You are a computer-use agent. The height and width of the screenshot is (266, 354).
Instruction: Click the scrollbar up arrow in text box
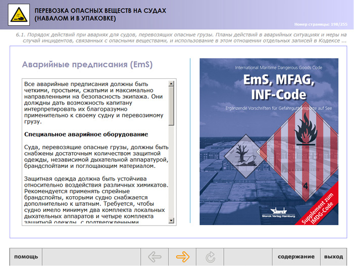pyautogui.click(x=171, y=83)
